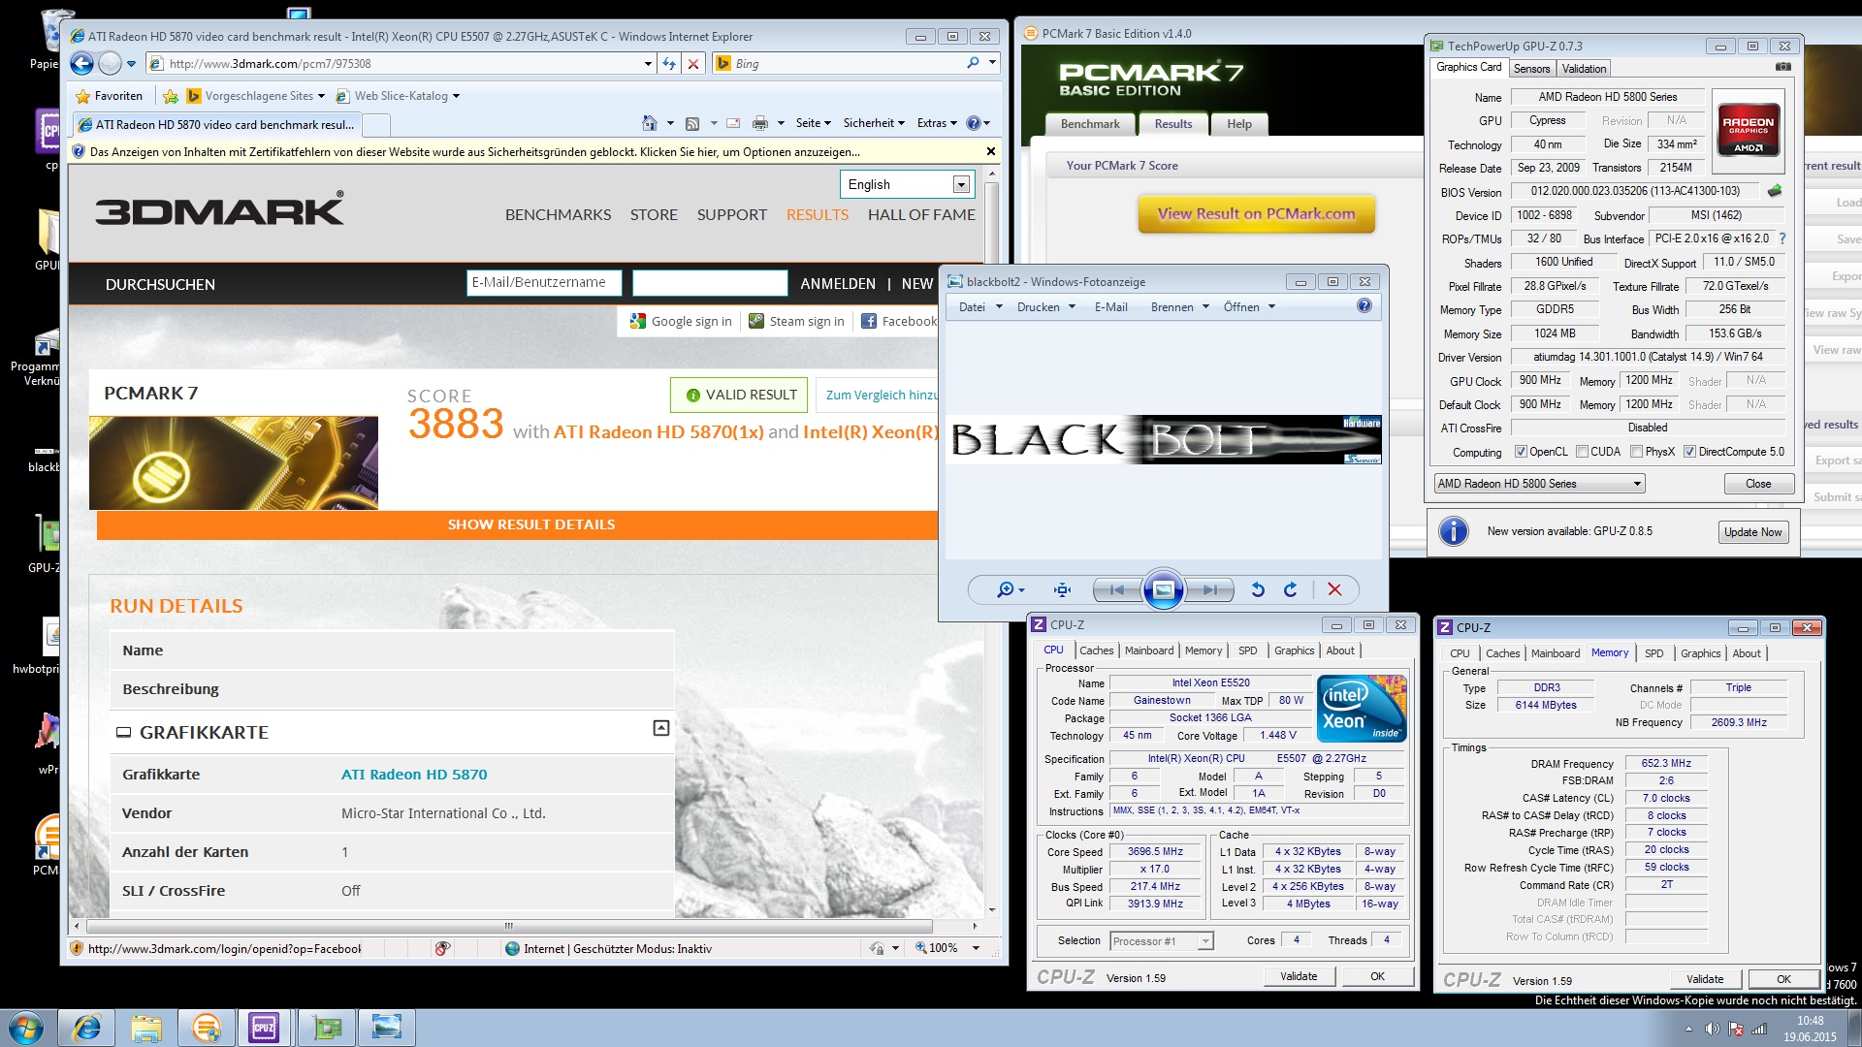Viewport: 1862px width, 1047px height.
Task: Click the fit-to-window icon in Fotoanzeige
Action: click(1063, 589)
